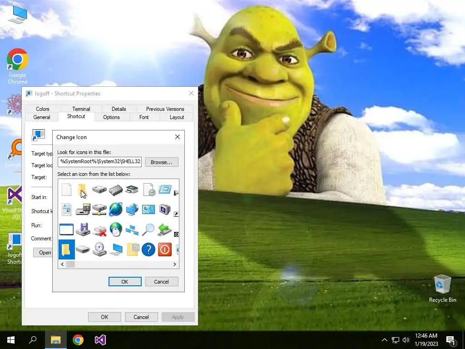Choose the printer icon in the icon list
The image size is (465, 349).
point(132,189)
